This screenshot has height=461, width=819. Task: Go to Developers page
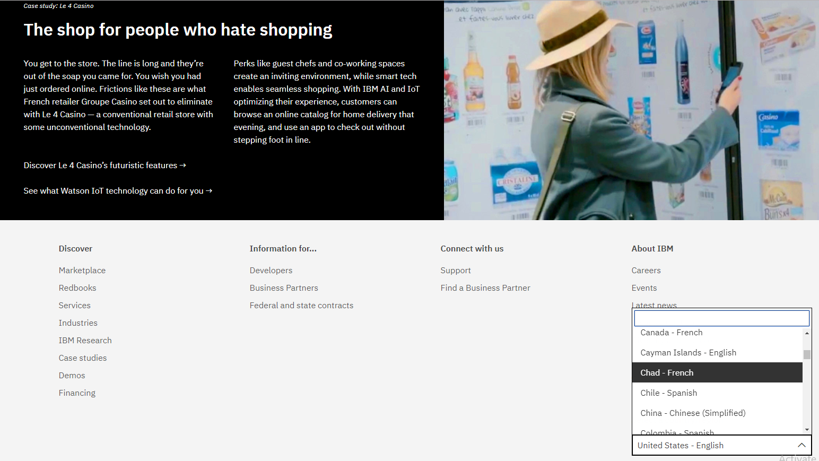point(271,271)
